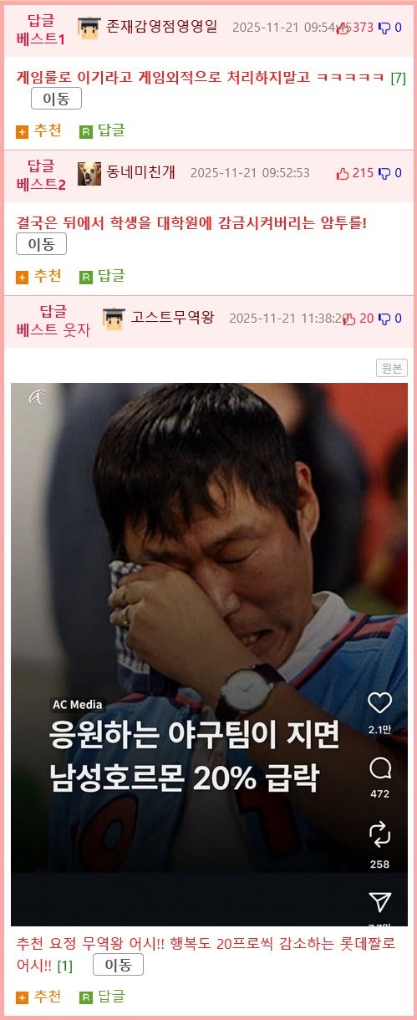Click thumbs-down icon on 동네미친개's reply
This screenshot has height=1020, width=417.
point(384,174)
